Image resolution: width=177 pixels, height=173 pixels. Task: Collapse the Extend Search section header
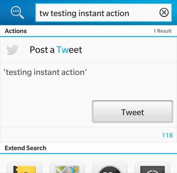click(88, 148)
